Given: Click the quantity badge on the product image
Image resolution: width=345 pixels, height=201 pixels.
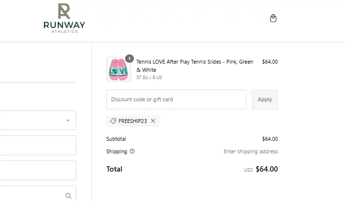Looking at the screenshot, I should coord(129,59).
